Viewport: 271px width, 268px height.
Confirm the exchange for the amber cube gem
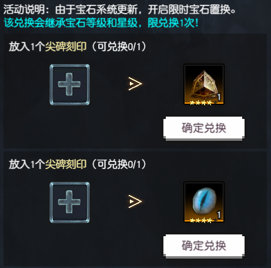click(204, 128)
